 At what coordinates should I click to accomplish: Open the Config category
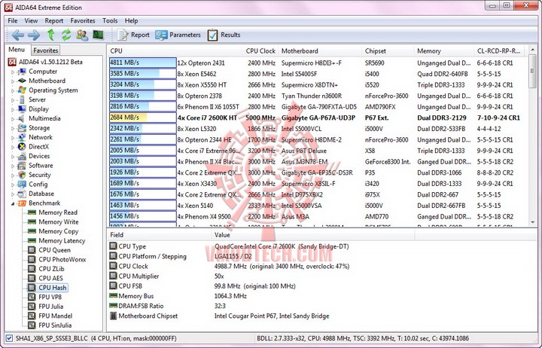[x=38, y=185]
